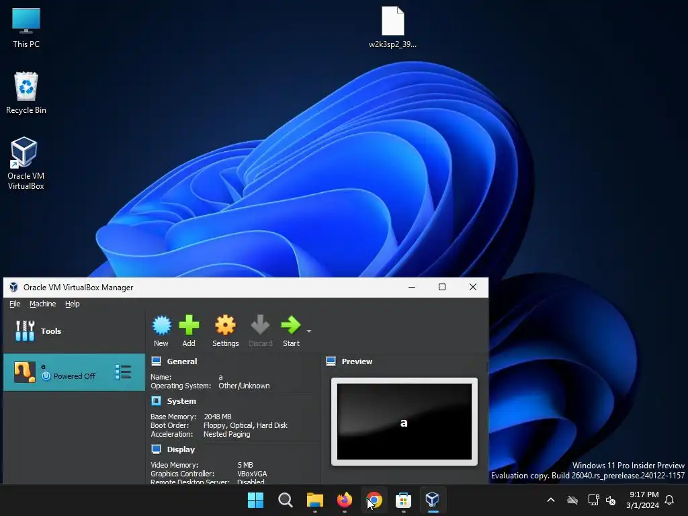The width and height of the screenshot is (688, 516).
Task: Click the Preview panel monitor icon
Action: click(331, 361)
